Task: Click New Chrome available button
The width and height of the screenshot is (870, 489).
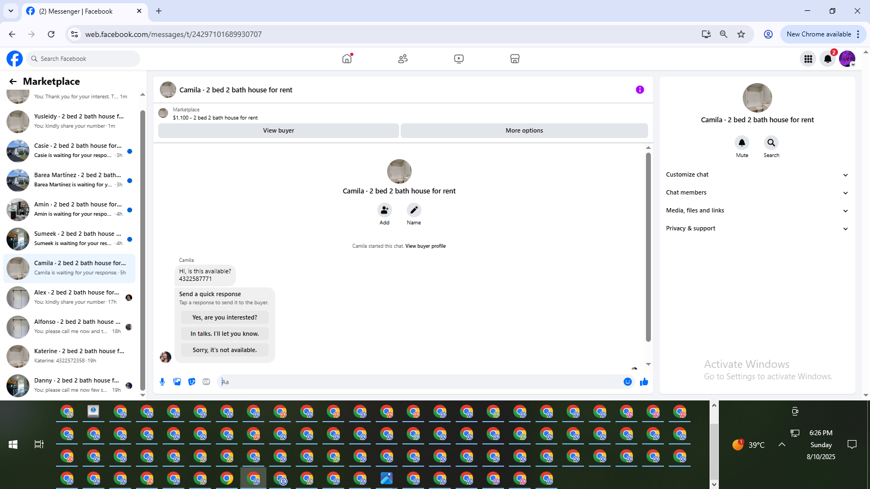Action: click(x=823, y=34)
